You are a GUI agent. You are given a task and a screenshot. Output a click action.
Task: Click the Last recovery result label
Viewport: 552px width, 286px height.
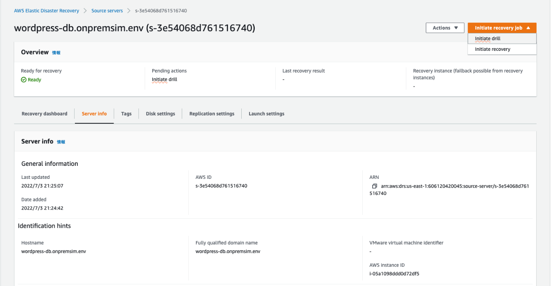(304, 71)
